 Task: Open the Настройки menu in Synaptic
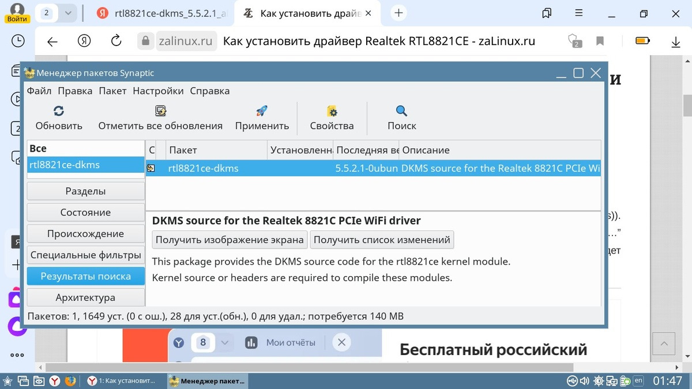point(158,90)
